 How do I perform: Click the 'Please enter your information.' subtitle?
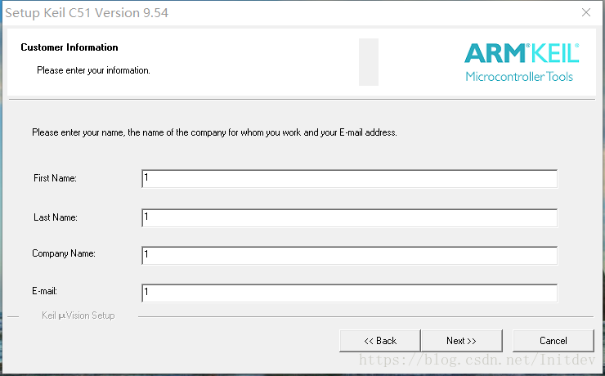[x=93, y=70]
